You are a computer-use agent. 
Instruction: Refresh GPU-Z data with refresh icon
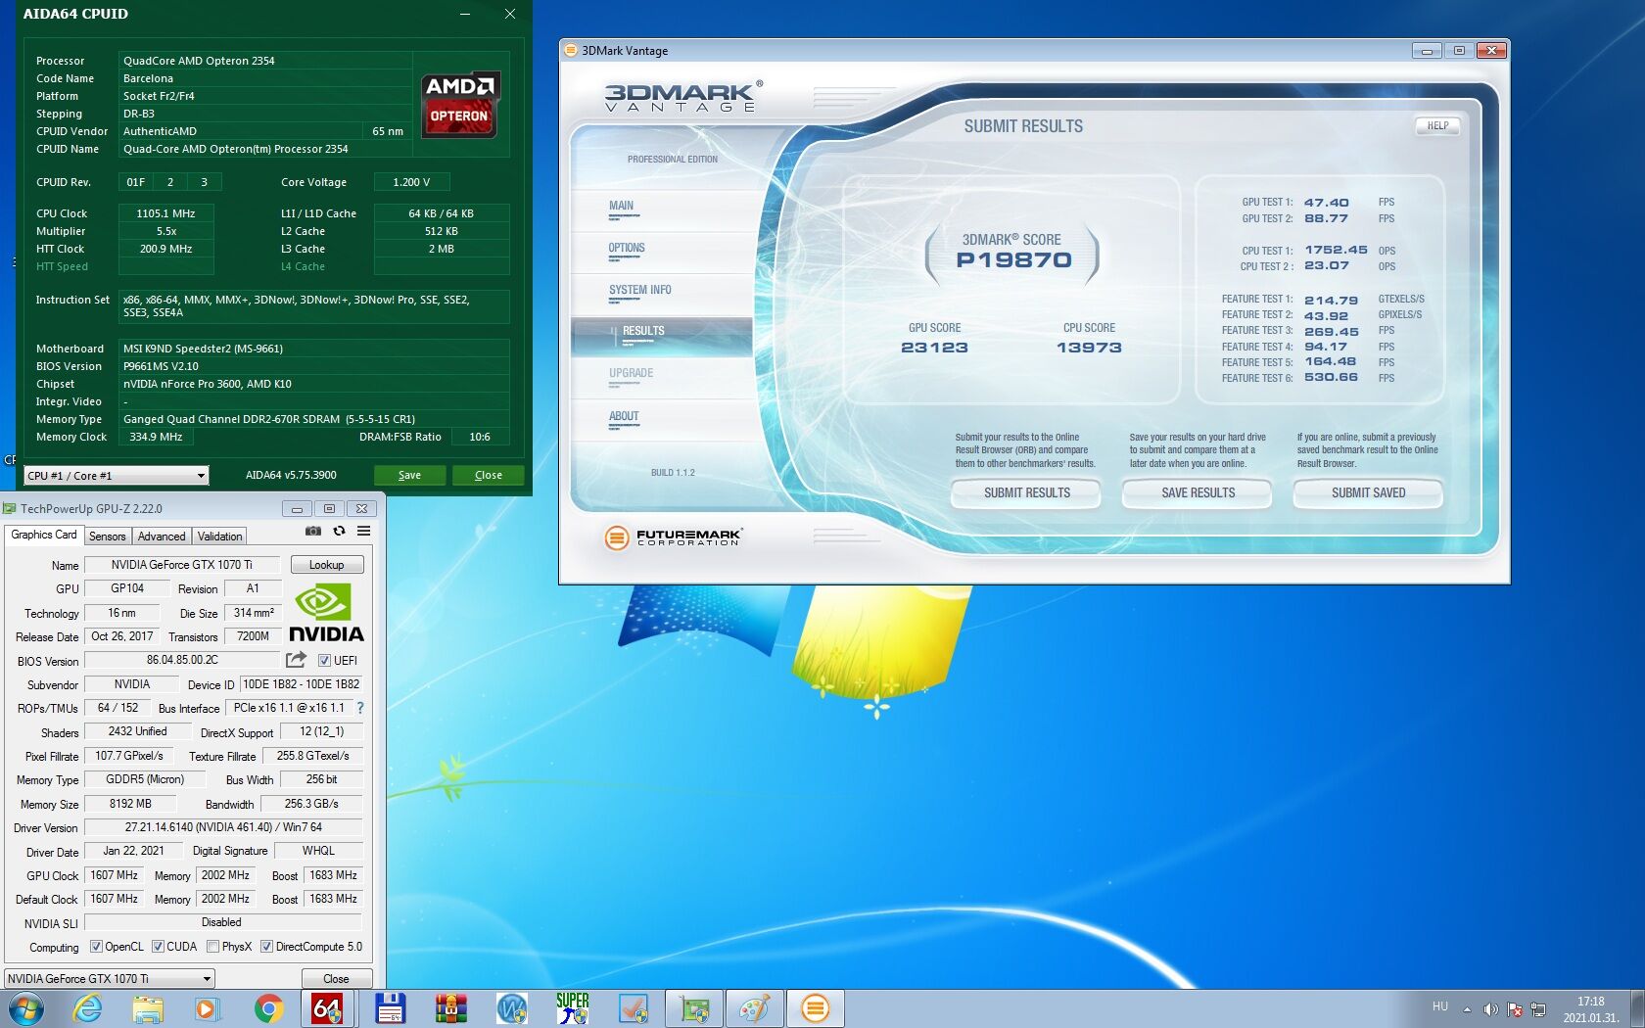click(x=339, y=532)
